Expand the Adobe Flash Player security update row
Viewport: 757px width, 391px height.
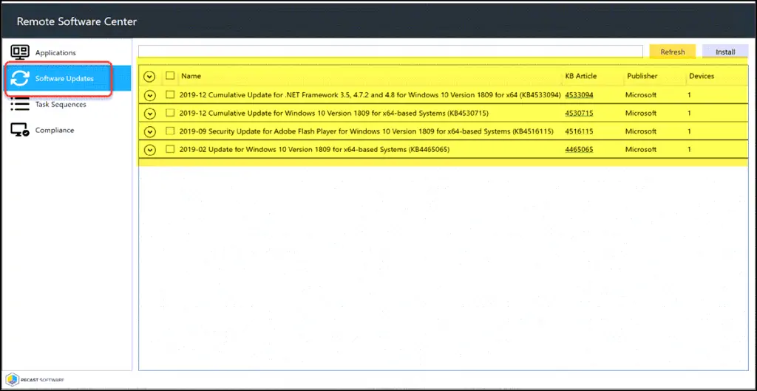(x=150, y=132)
